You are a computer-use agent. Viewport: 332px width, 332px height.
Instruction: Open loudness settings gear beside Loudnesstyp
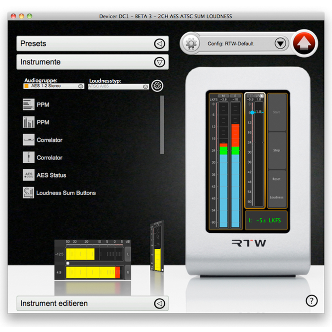pyautogui.click(x=157, y=86)
